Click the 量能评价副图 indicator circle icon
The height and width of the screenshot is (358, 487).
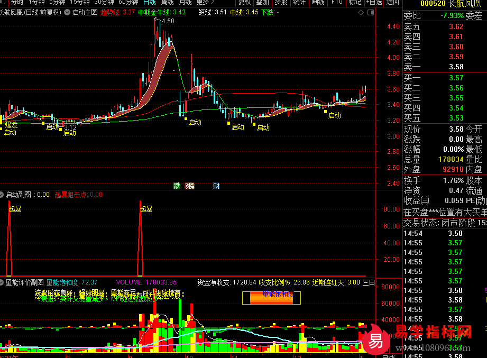tap(3, 282)
